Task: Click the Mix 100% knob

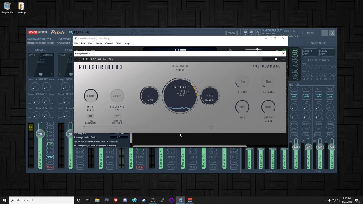Action: tap(242, 107)
